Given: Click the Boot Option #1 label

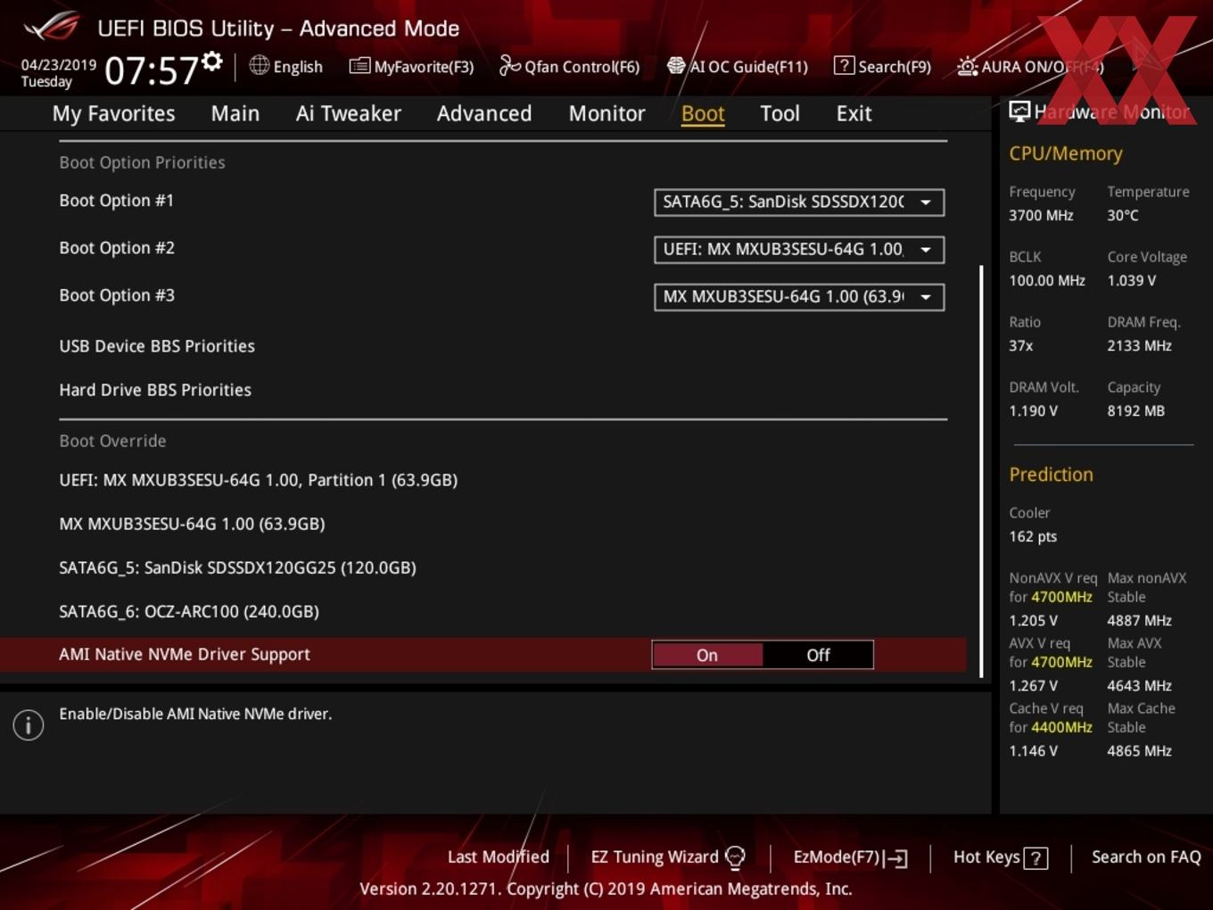Looking at the screenshot, I should coord(117,201).
